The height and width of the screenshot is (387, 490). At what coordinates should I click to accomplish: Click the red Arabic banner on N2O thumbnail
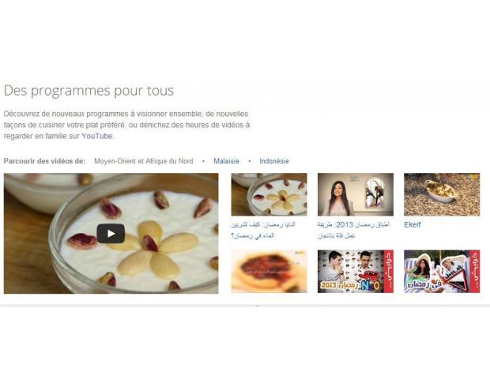click(389, 271)
